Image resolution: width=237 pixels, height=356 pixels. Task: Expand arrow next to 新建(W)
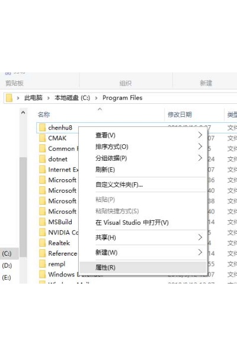click(x=200, y=252)
